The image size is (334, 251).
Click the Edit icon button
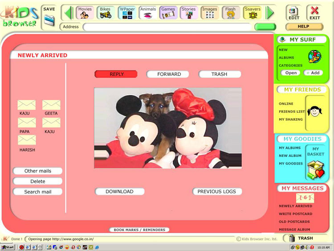[294, 12]
